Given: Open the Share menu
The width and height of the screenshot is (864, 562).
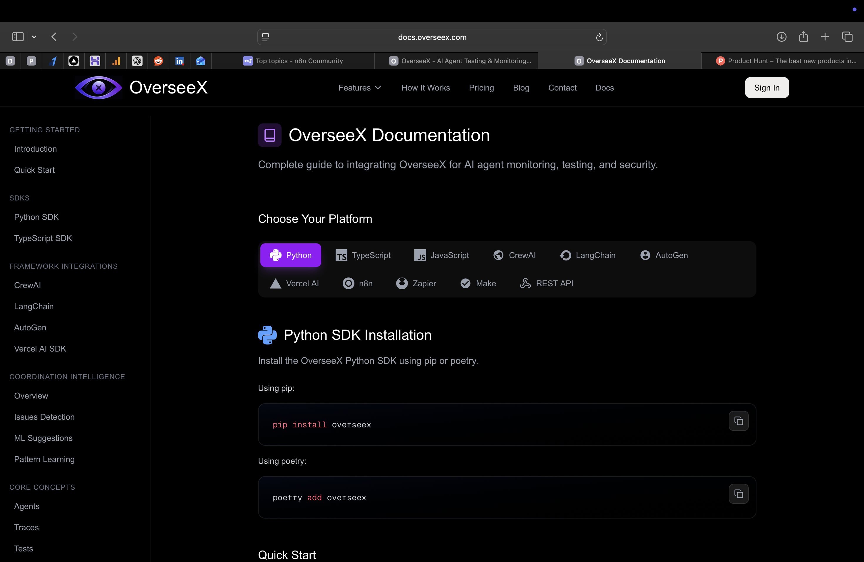Looking at the screenshot, I should (x=803, y=37).
